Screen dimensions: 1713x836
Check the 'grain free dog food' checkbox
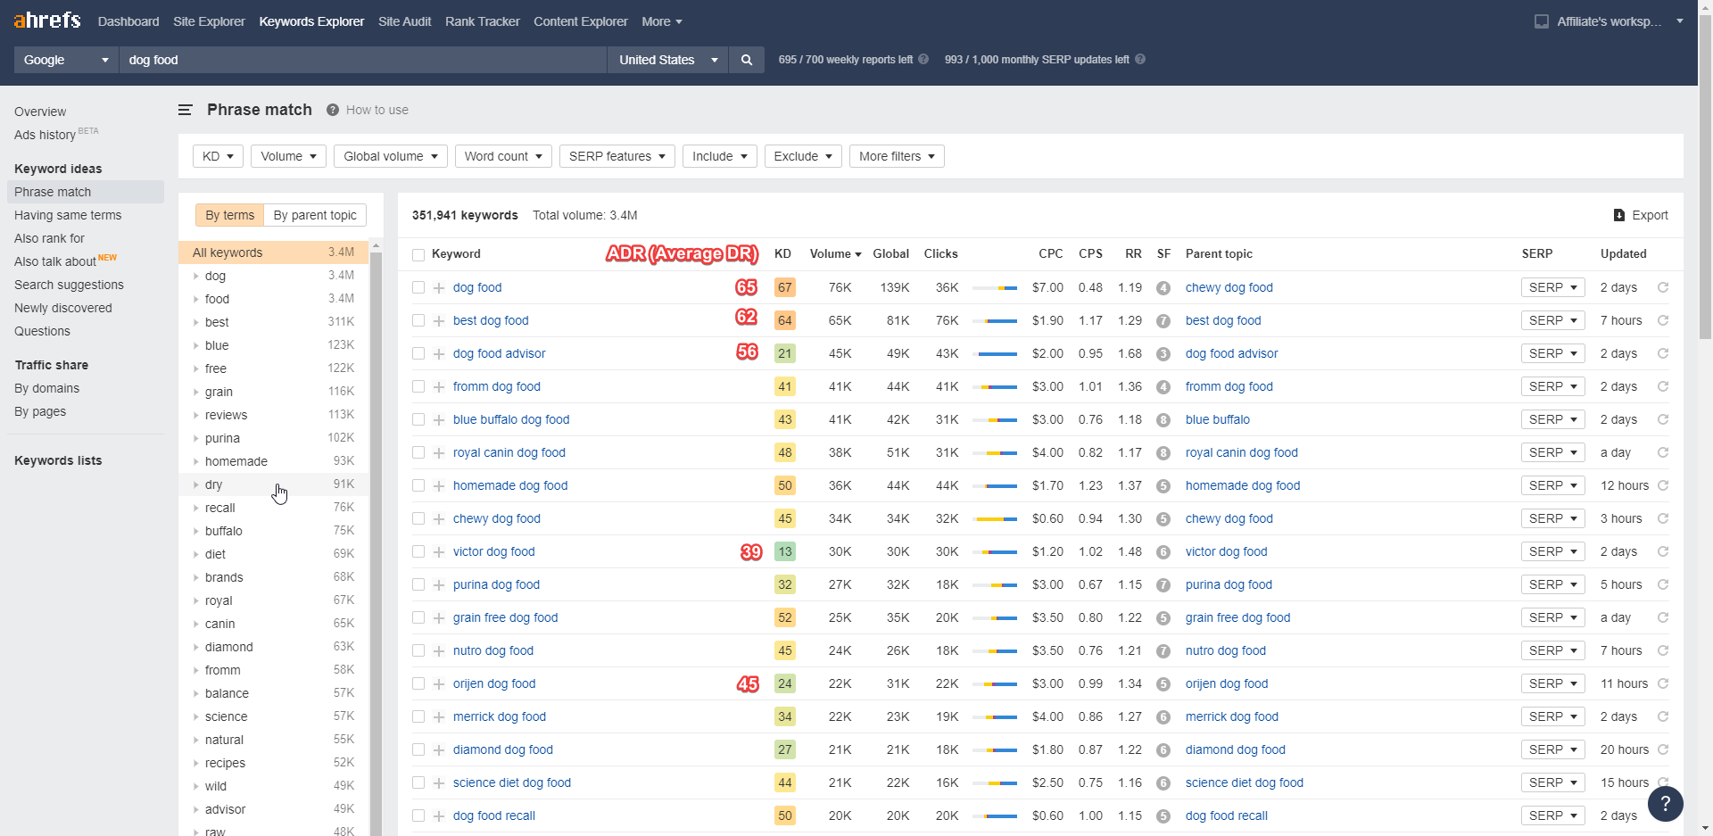418,617
